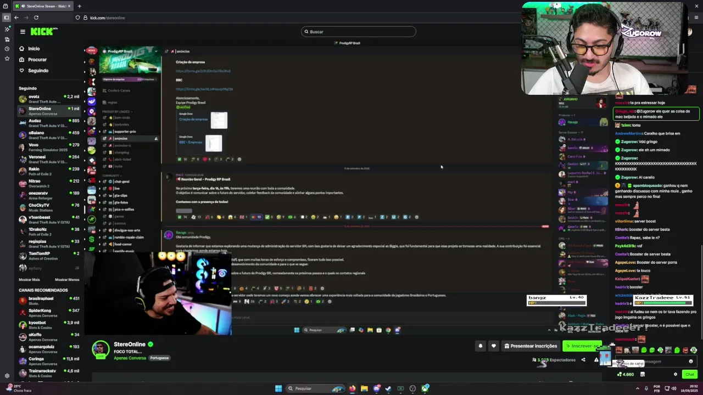The height and width of the screenshot is (395, 703).
Task: Open Criação de empresa form link
Action: point(203,71)
